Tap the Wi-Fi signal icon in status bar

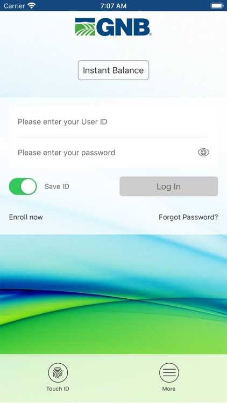[x=32, y=5]
